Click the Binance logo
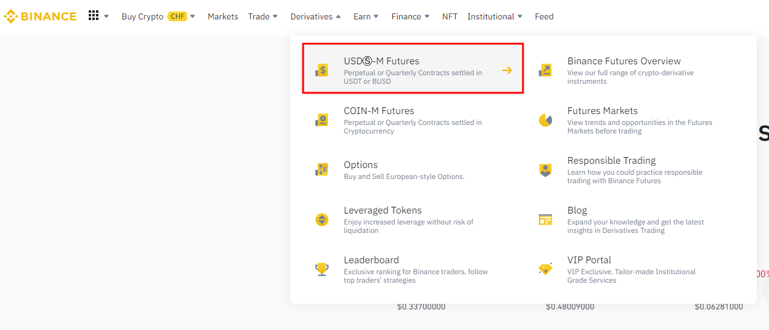This screenshot has height=330, width=769. click(x=40, y=16)
